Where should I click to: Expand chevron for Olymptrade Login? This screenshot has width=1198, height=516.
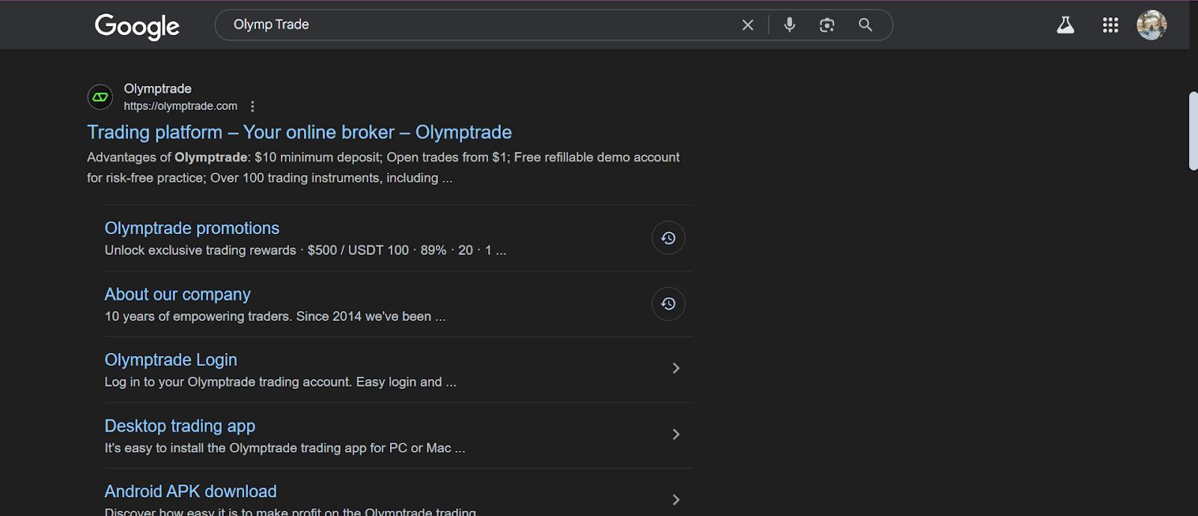(x=675, y=368)
